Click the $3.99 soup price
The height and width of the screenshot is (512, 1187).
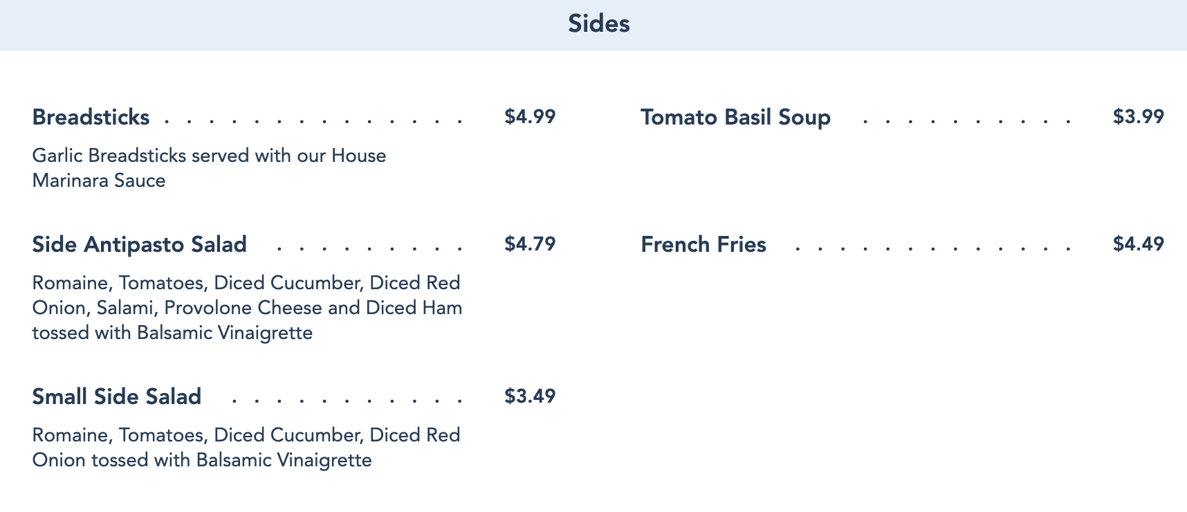point(1138,116)
